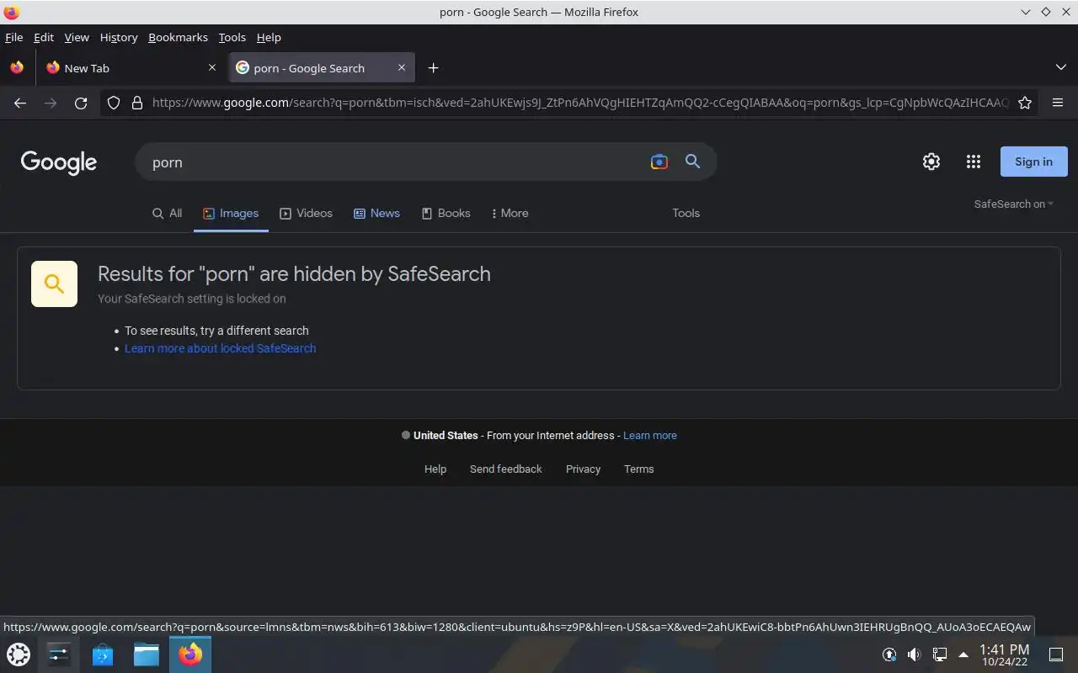Open the Help menu in menu bar
1078x673 pixels.
pos(269,37)
